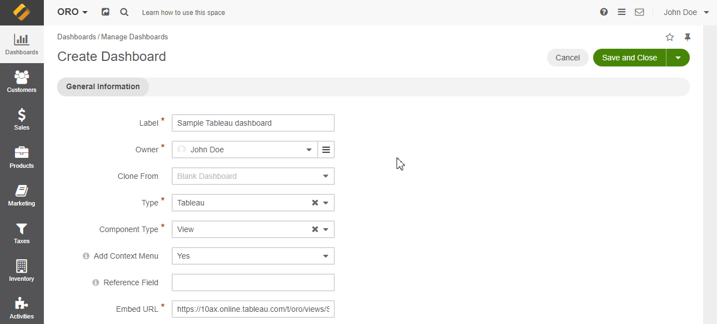
Task: Open the Clone From dropdown
Action: [325, 176]
